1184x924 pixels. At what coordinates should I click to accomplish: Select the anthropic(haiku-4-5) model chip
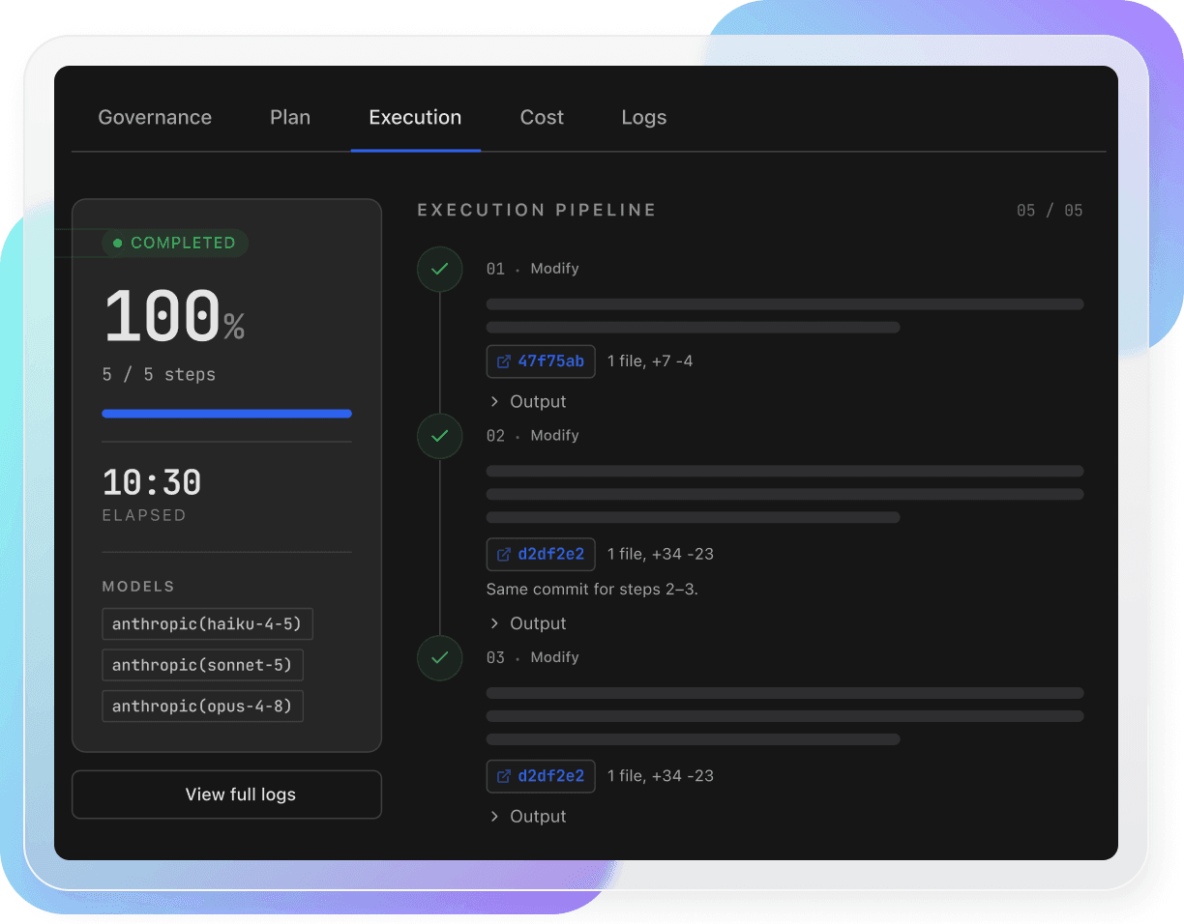[207, 624]
